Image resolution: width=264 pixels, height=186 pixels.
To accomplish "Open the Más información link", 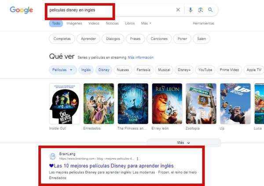I will (141, 57).
